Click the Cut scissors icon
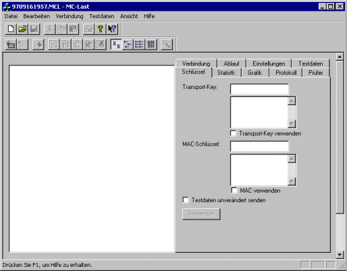Viewport: 347px width, 271px height. [50, 29]
